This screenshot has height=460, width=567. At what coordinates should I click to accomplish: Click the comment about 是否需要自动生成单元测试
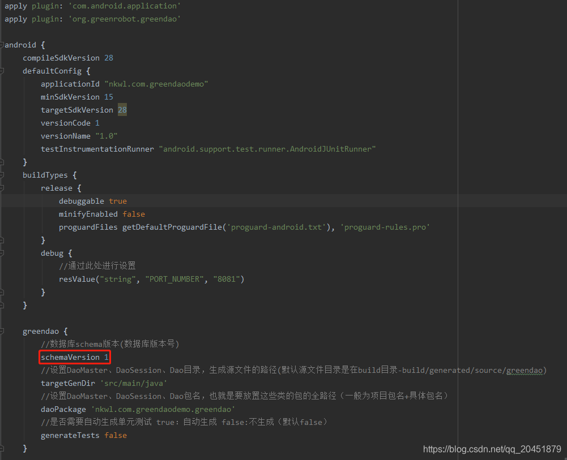[x=184, y=422]
